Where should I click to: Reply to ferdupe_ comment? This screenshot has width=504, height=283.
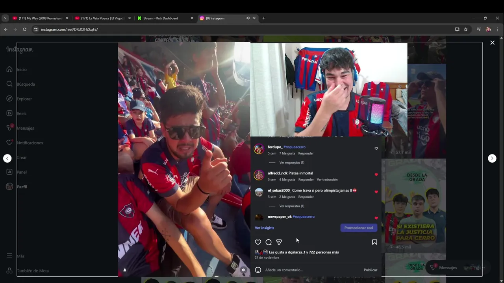[306, 153]
